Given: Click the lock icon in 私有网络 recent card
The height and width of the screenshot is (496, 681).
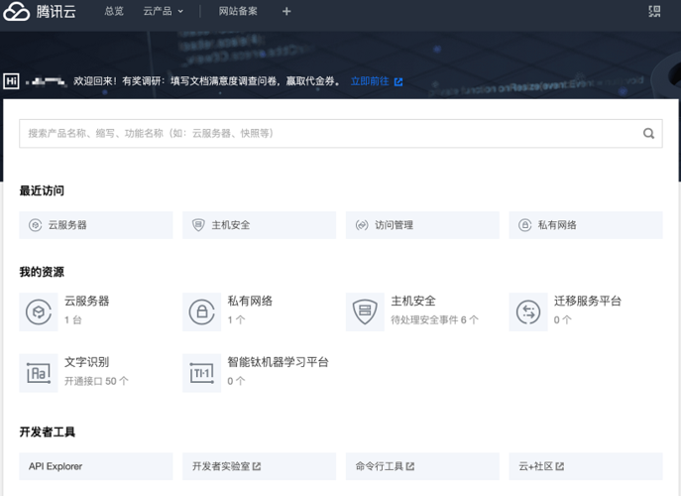Looking at the screenshot, I should tap(525, 225).
